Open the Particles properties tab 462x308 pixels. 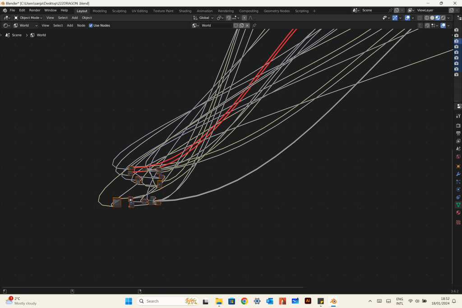pos(458,182)
